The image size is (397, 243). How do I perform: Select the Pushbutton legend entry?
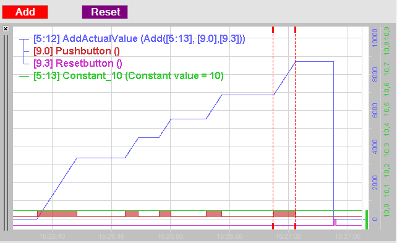(x=77, y=51)
